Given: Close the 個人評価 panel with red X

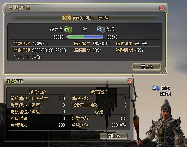Looking at the screenshot, I should click(x=130, y=81).
